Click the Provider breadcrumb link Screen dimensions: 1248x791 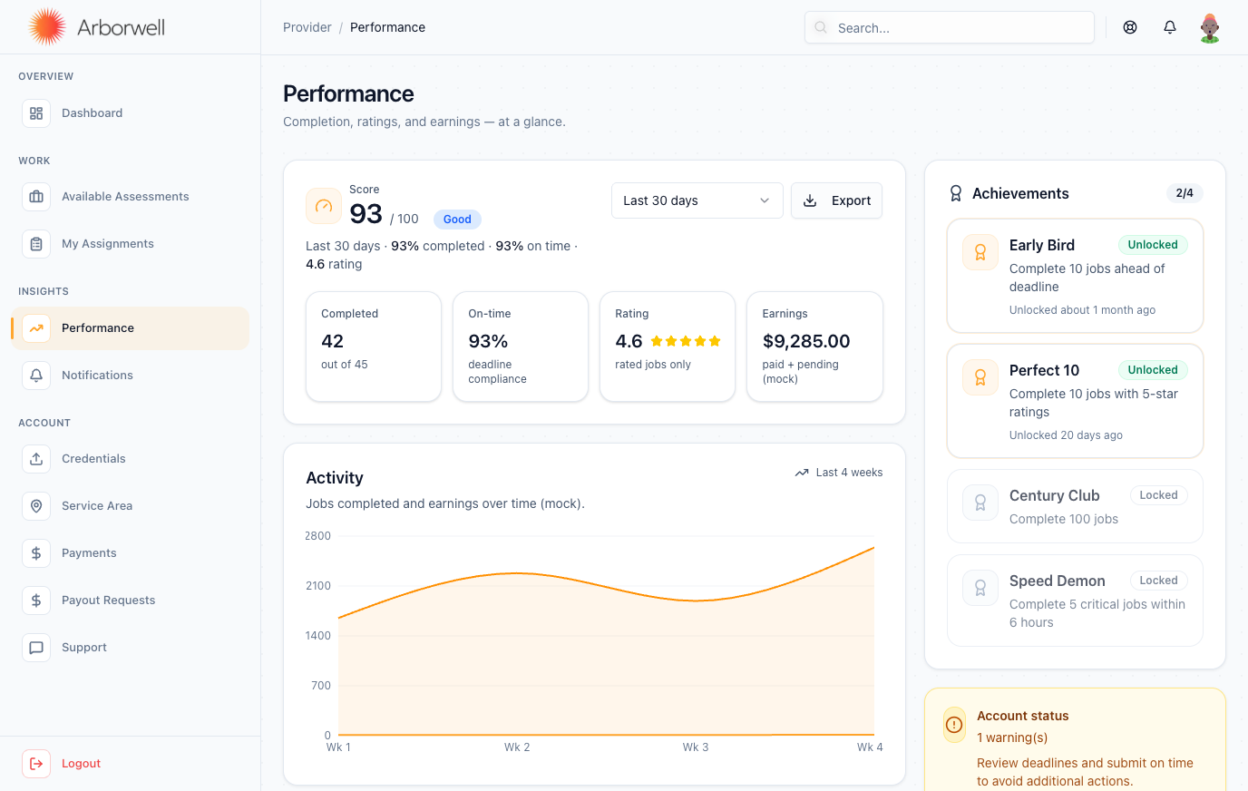pos(307,27)
